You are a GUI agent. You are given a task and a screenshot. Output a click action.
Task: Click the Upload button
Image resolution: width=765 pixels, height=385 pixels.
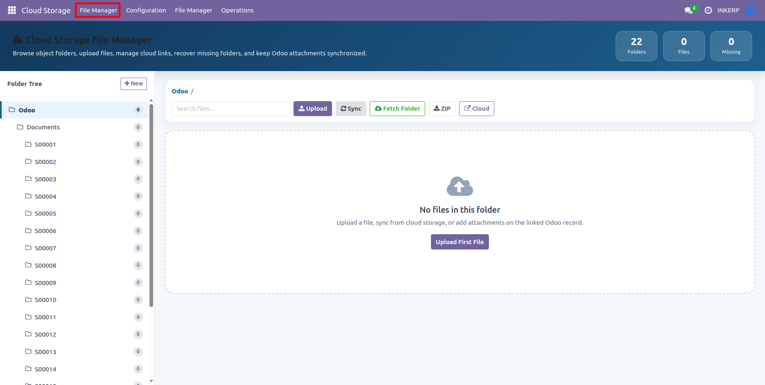point(313,109)
